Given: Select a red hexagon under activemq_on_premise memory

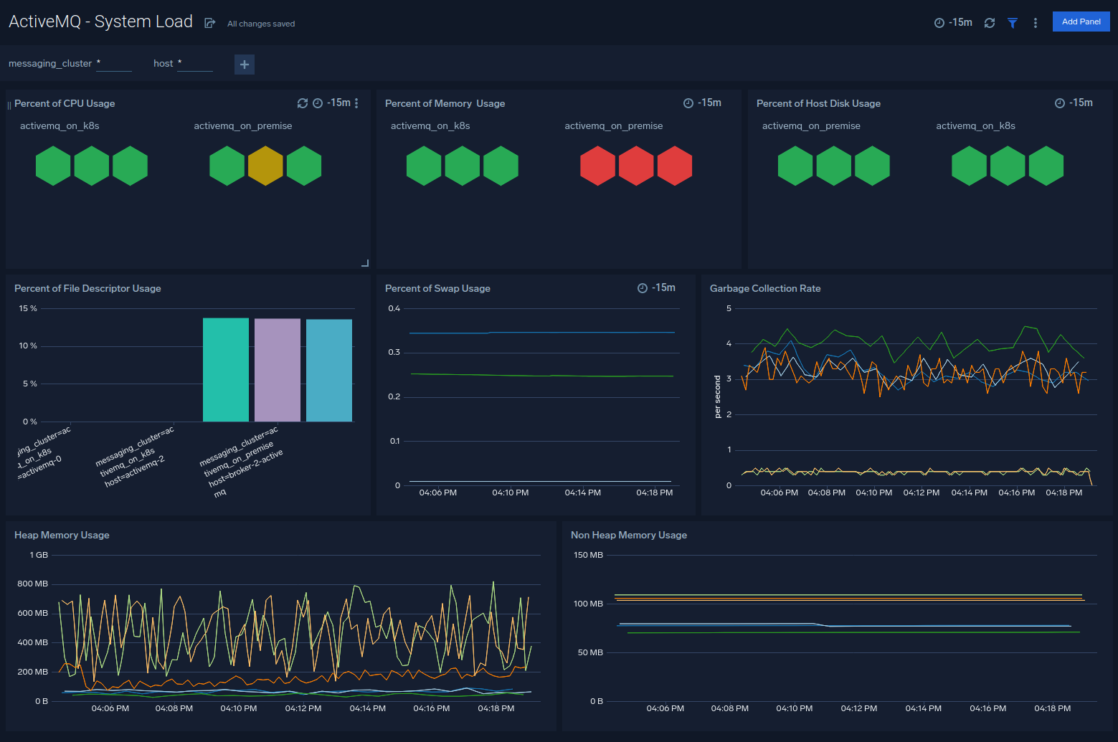Looking at the screenshot, I should pyautogui.click(x=636, y=166).
